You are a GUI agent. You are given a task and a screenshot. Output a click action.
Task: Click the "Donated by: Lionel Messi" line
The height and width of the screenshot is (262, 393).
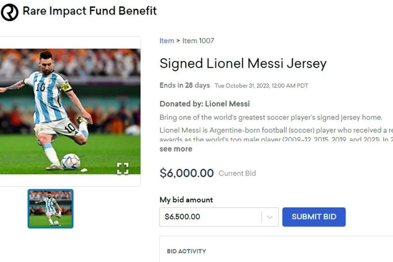click(x=205, y=104)
